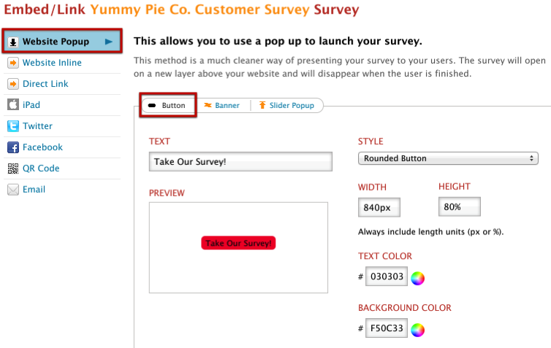This screenshot has width=551, height=348.
Task: Open the Style dropdown showing Rounded Button
Action: tap(448, 158)
